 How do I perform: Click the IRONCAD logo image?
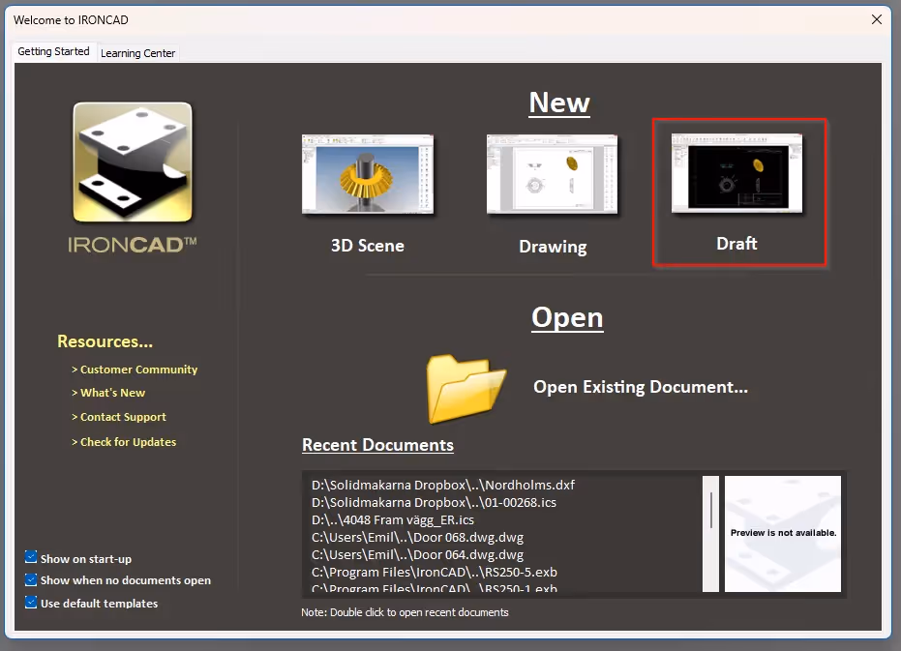point(133,162)
